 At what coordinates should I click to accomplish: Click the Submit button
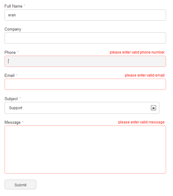[20, 185]
